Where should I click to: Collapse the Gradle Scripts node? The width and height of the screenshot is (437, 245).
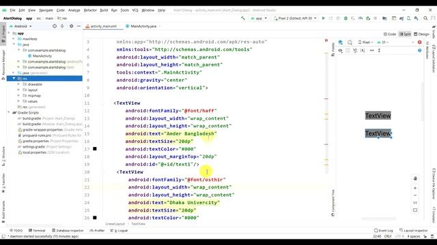(x=9, y=112)
